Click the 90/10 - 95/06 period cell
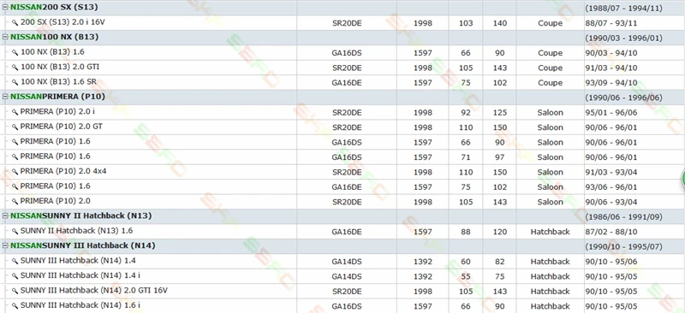Screen dimensions: 685x313 coord(611,262)
